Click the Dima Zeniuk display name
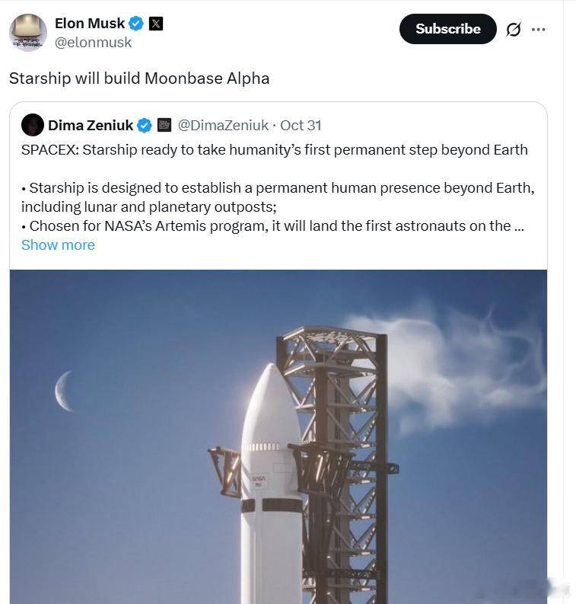576x604 pixels. (x=90, y=125)
